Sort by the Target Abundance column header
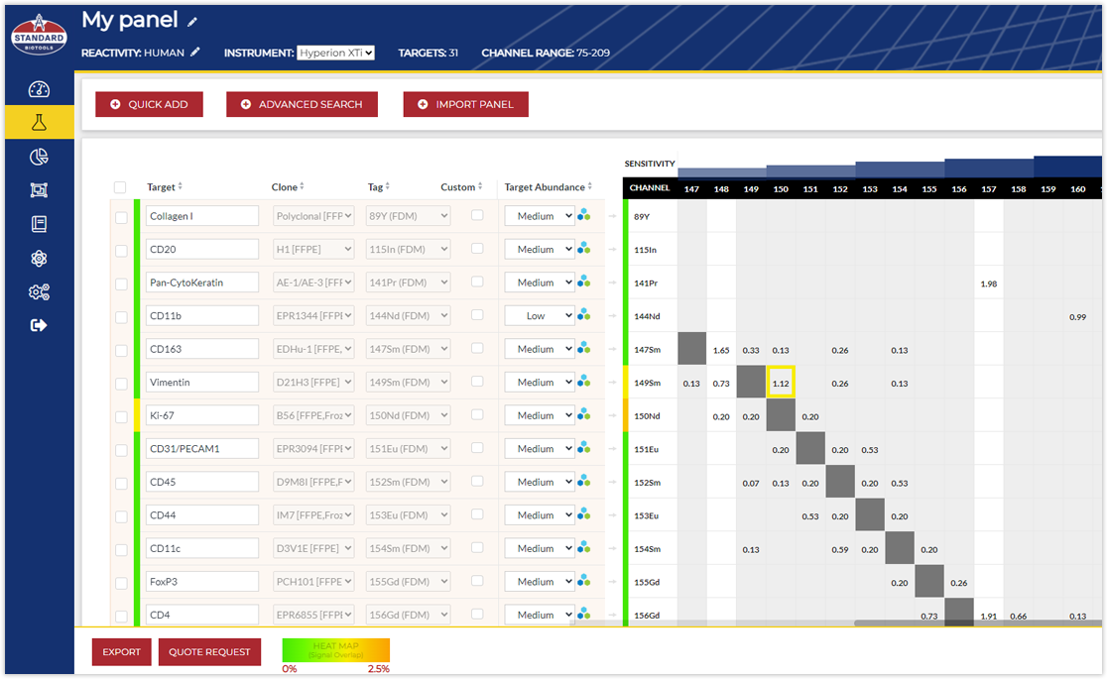1107x679 pixels. pos(549,187)
